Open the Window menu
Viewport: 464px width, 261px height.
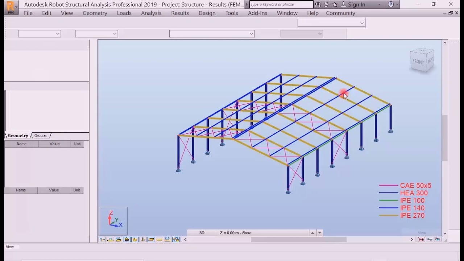(287, 13)
